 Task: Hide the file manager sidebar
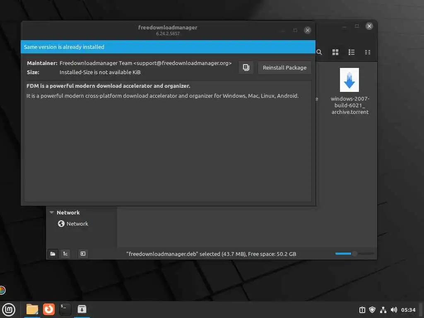click(x=83, y=254)
